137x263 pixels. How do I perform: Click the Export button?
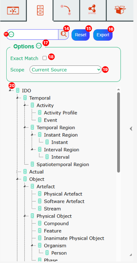[x=103, y=35]
